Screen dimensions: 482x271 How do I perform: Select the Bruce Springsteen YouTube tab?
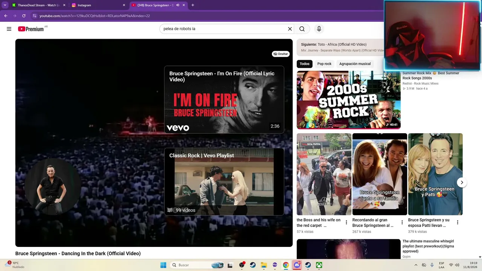click(158, 5)
